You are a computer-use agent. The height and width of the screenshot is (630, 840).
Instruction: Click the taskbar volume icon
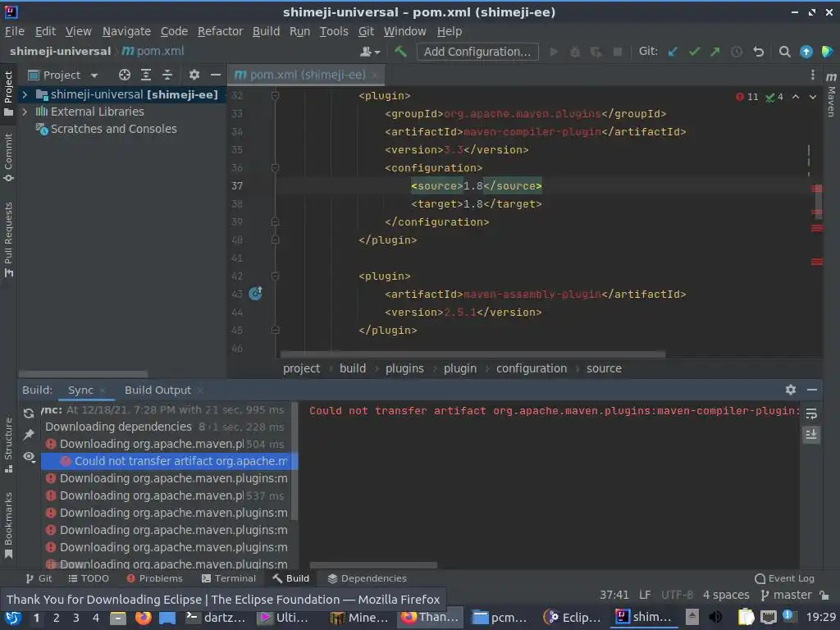coord(715,618)
